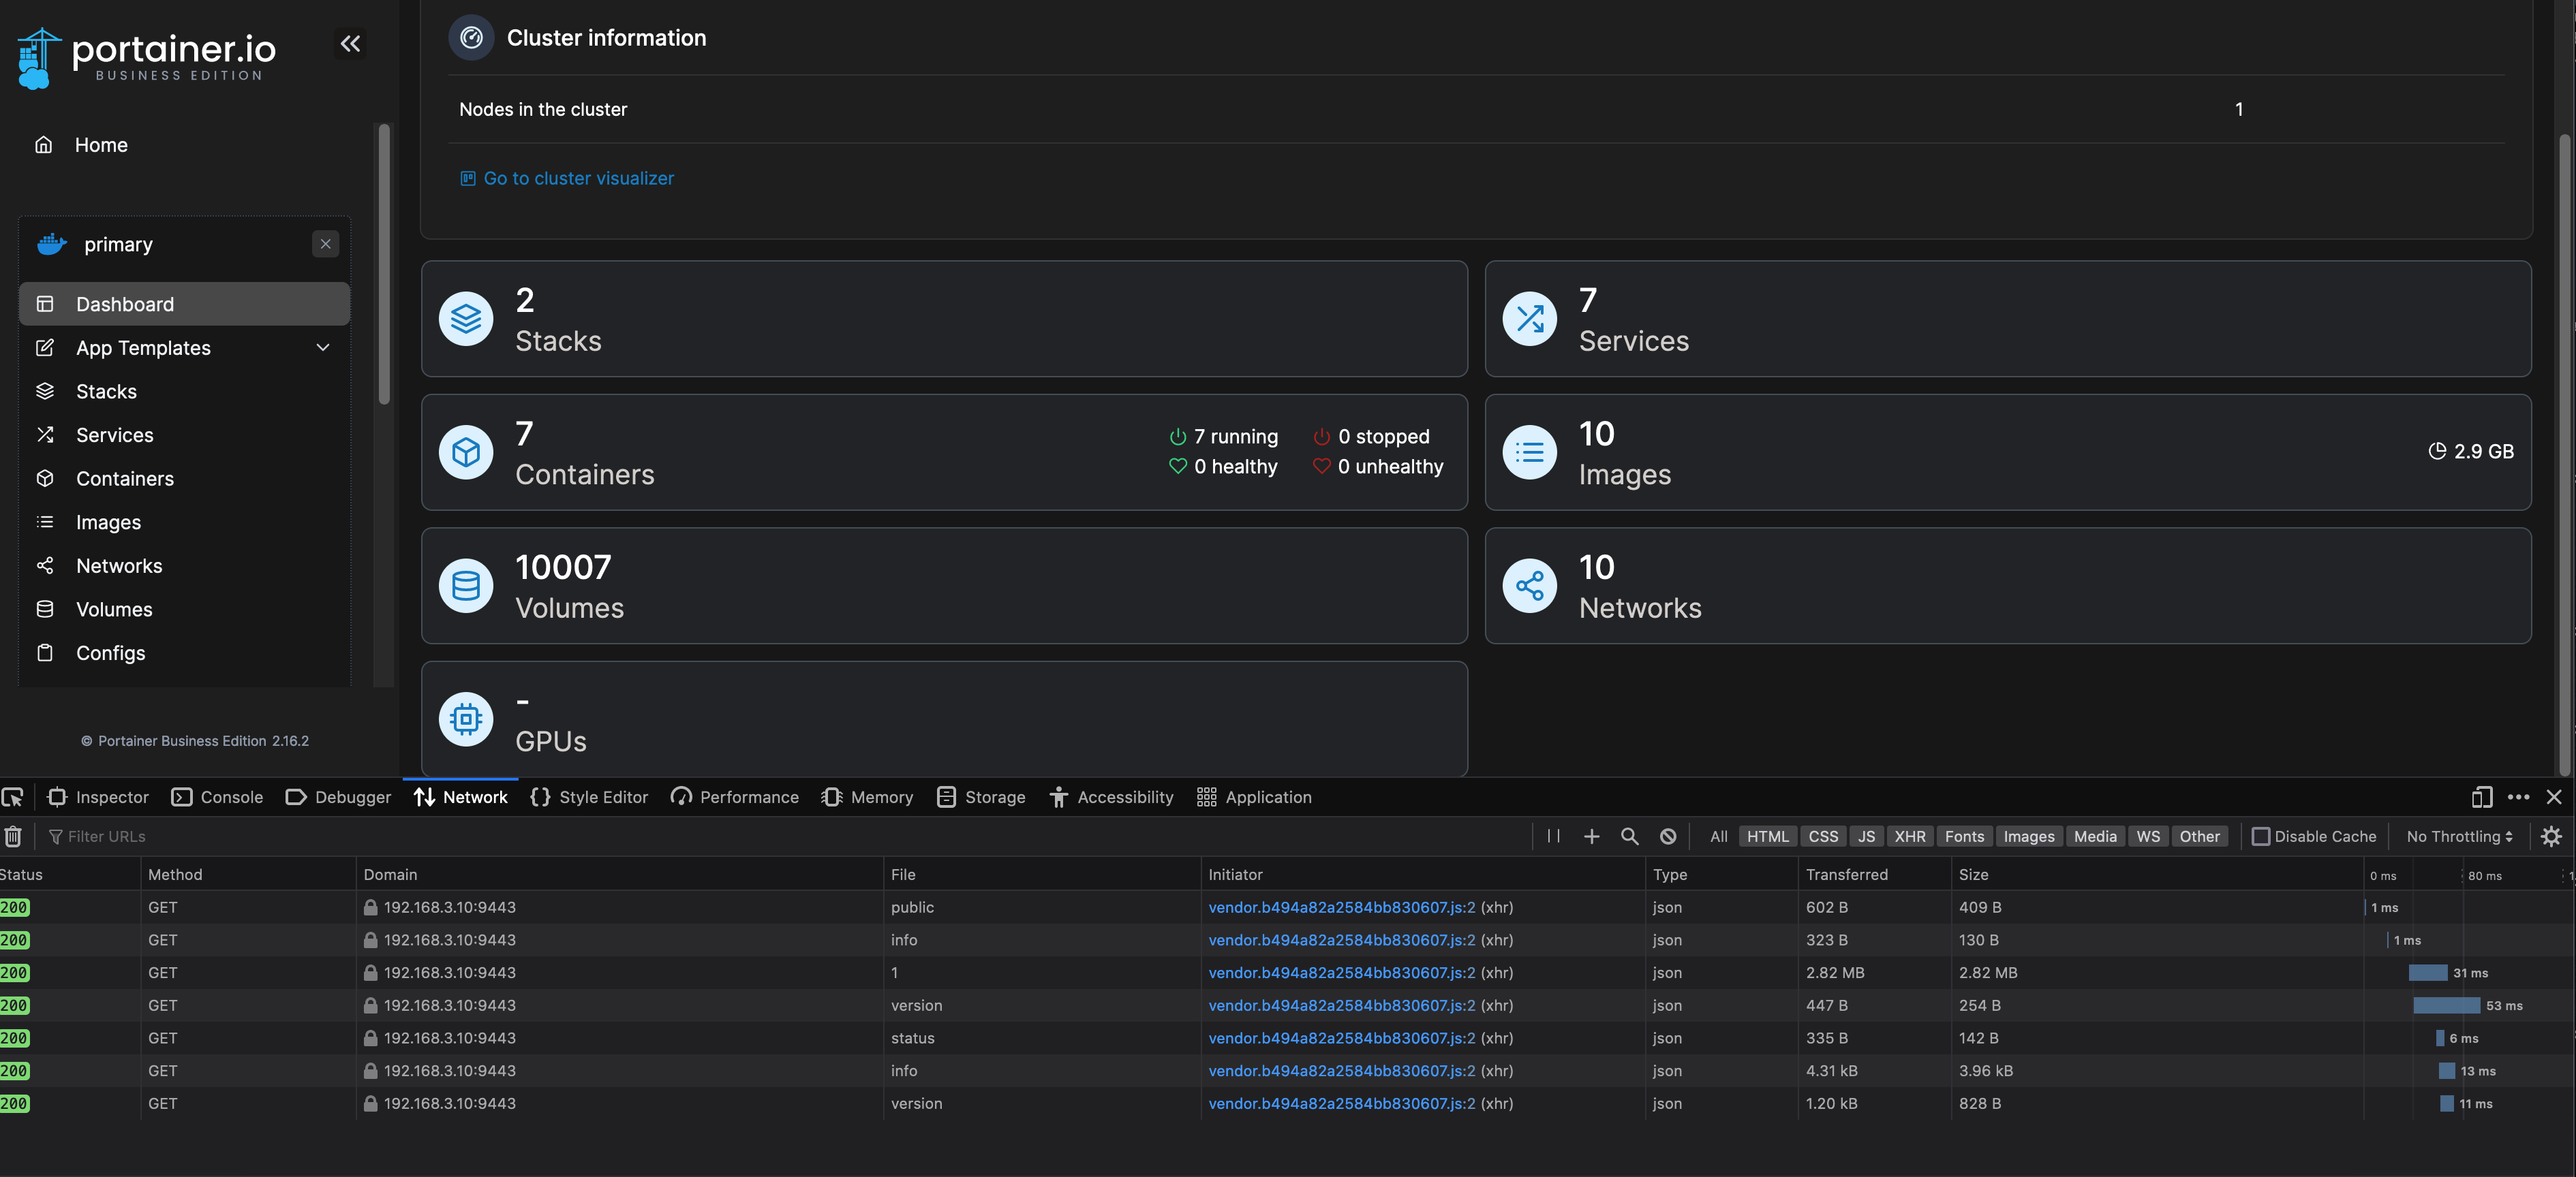Open devtools more options menu
This screenshot has height=1177, width=2576.
(2518, 798)
